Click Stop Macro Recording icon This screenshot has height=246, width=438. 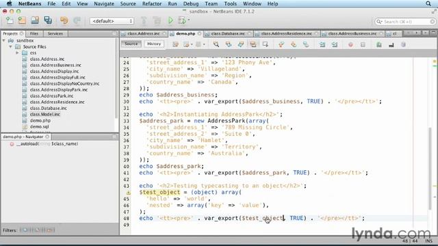363,44
